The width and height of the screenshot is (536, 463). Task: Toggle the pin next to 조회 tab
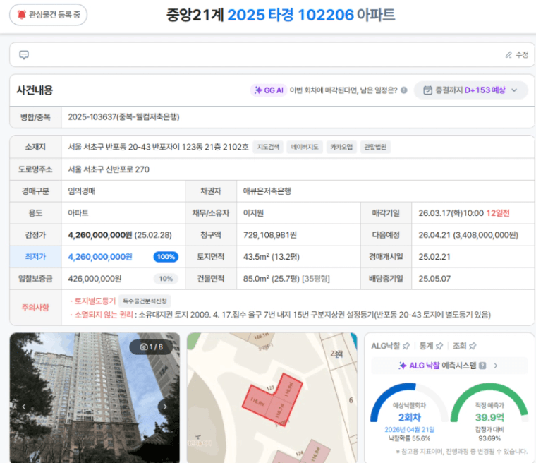pos(473,346)
